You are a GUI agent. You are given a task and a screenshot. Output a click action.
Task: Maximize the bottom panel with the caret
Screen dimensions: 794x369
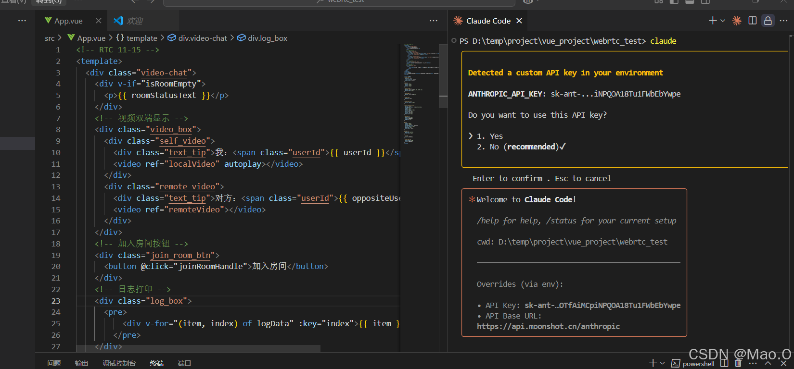768,363
